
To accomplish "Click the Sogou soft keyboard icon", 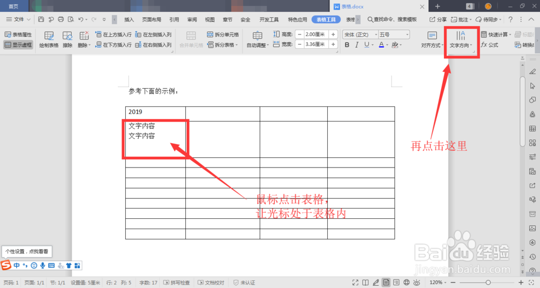I will click(x=51, y=265).
